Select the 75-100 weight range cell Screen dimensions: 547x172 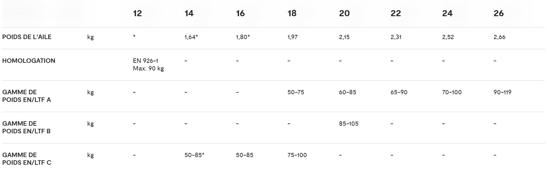[297, 155]
